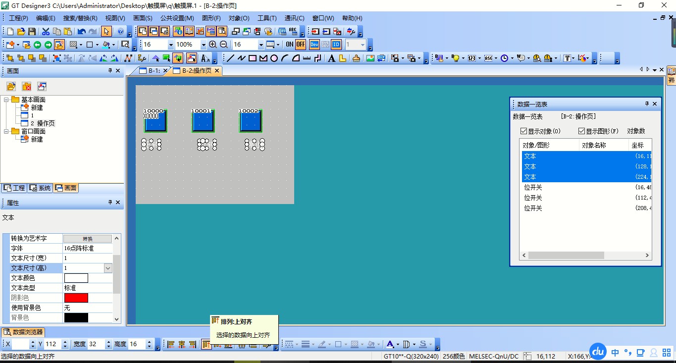The height and width of the screenshot is (363, 676).
Task: Align selection left using the bottom toolbar icon
Action: (x=171, y=344)
